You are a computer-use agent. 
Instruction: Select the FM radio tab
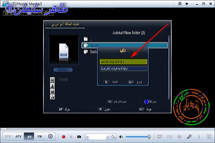(39, 136)
